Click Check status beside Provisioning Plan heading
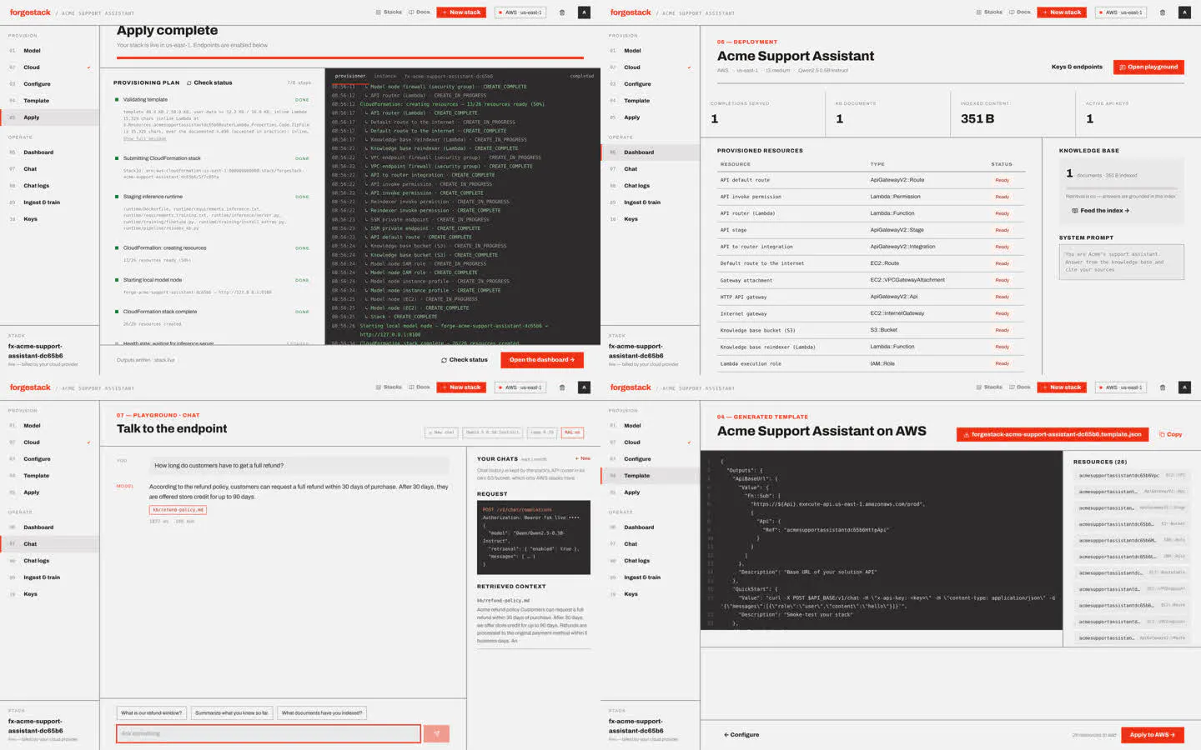1201x750 pixels. tap(209, 82)
